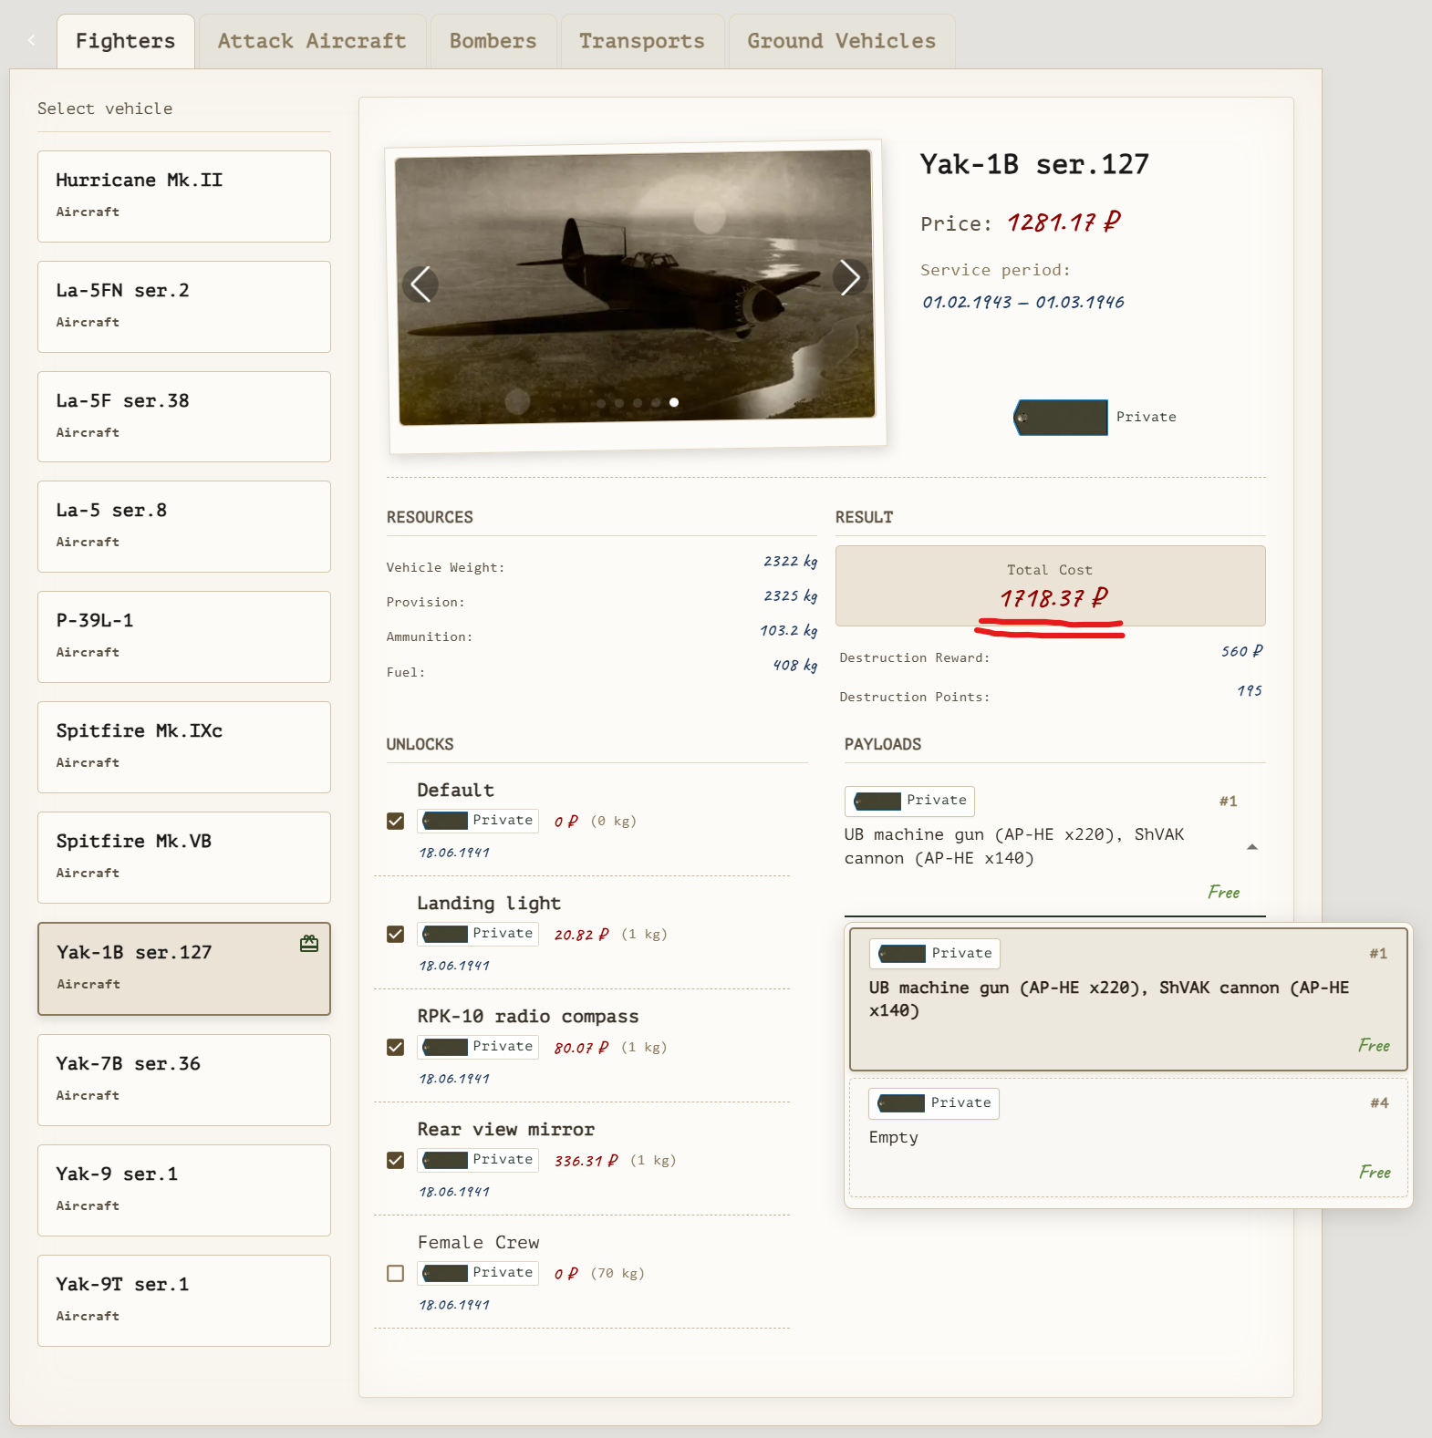Image resolution: width=1432 pixels, height=1438 pixels.
Task: Select the Spitfire Mk.VB vehicle
Action: (x=184, y=857)
